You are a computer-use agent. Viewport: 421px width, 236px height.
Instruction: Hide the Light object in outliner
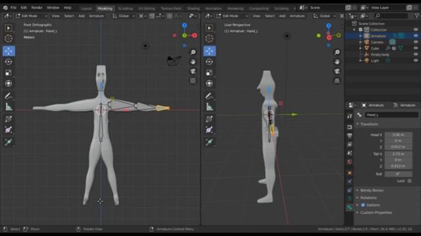(416, 60)
